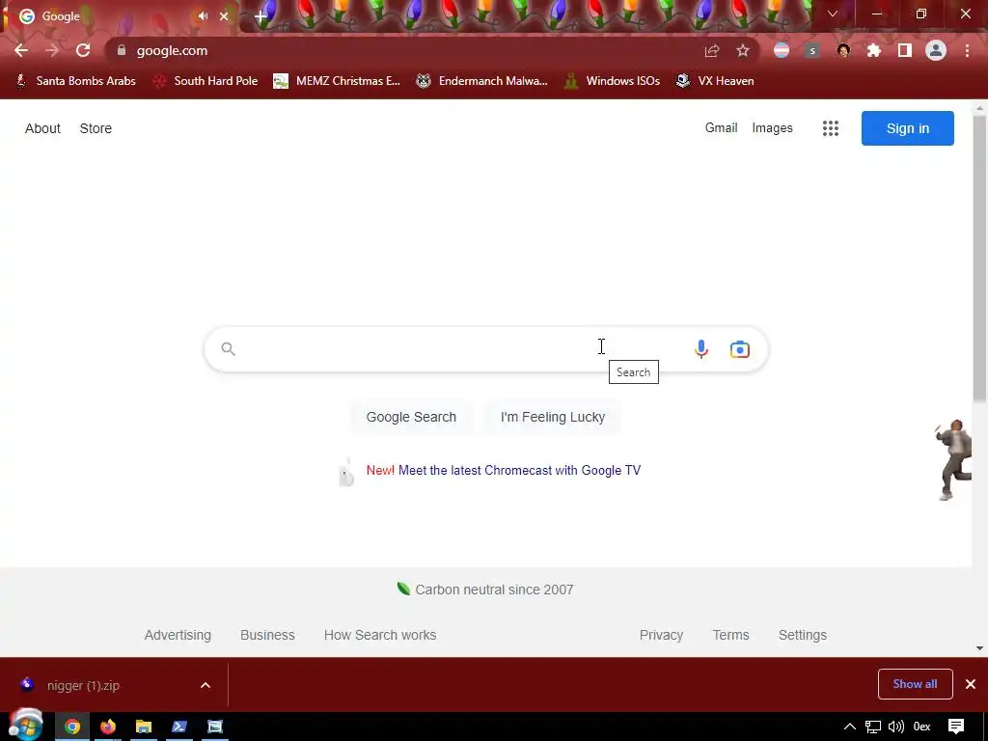Open MEMZ Christmas bookmark
The image size is (988, 741).
[x=337, y=81]
